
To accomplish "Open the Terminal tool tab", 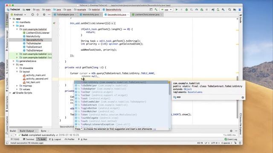I will [x=29, y=139].
